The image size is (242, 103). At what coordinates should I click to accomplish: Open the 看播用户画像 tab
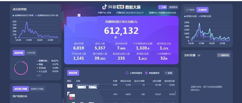click(x=37, y=89)
